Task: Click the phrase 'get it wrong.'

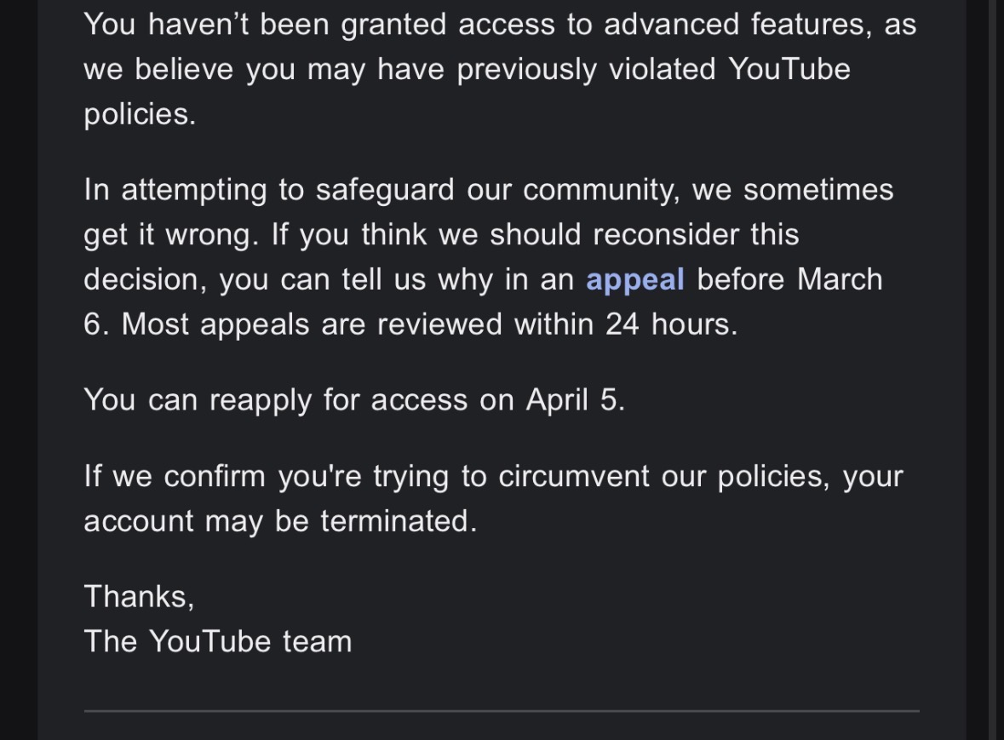Action: pyautogui.click(x=172, y=236)
